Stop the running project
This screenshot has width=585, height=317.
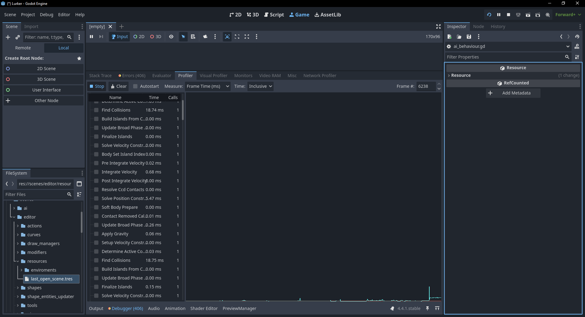coord(509,15)
